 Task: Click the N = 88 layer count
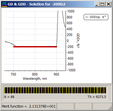[x=9, y=97]
